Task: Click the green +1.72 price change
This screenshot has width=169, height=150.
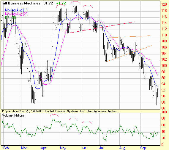Action: 61,3
